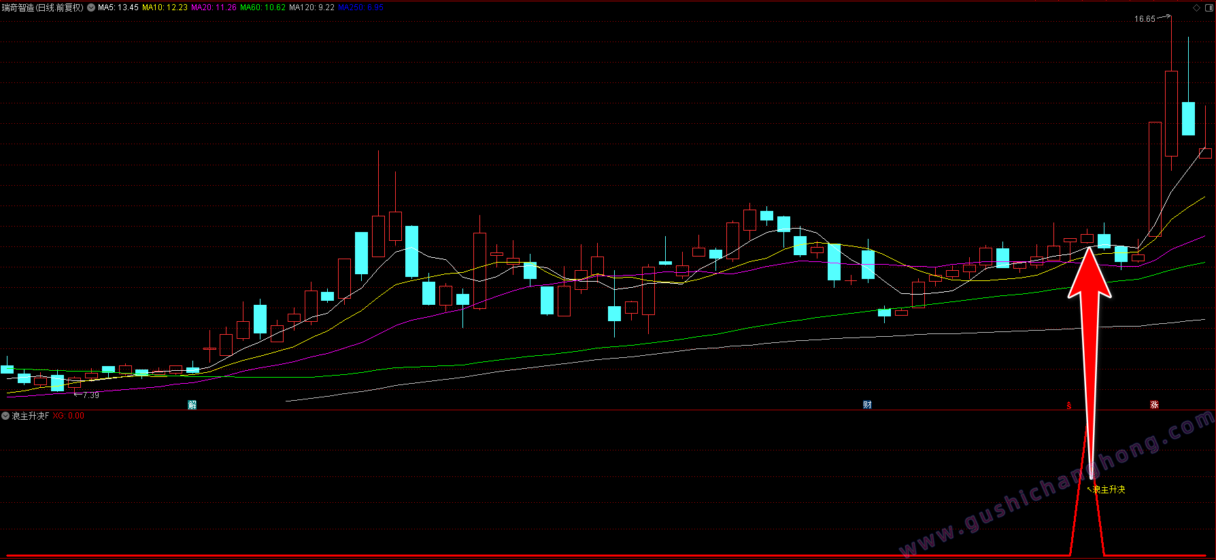The height and width of the screenshot is (560, 1216).
Task: Click the 7.39 low price label
Action: click(91, 395)
